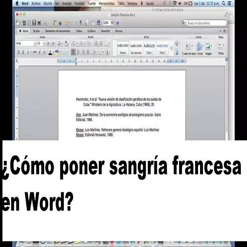
Task: Create a new document from the standard toolbar
Action: tap(17, 23)
